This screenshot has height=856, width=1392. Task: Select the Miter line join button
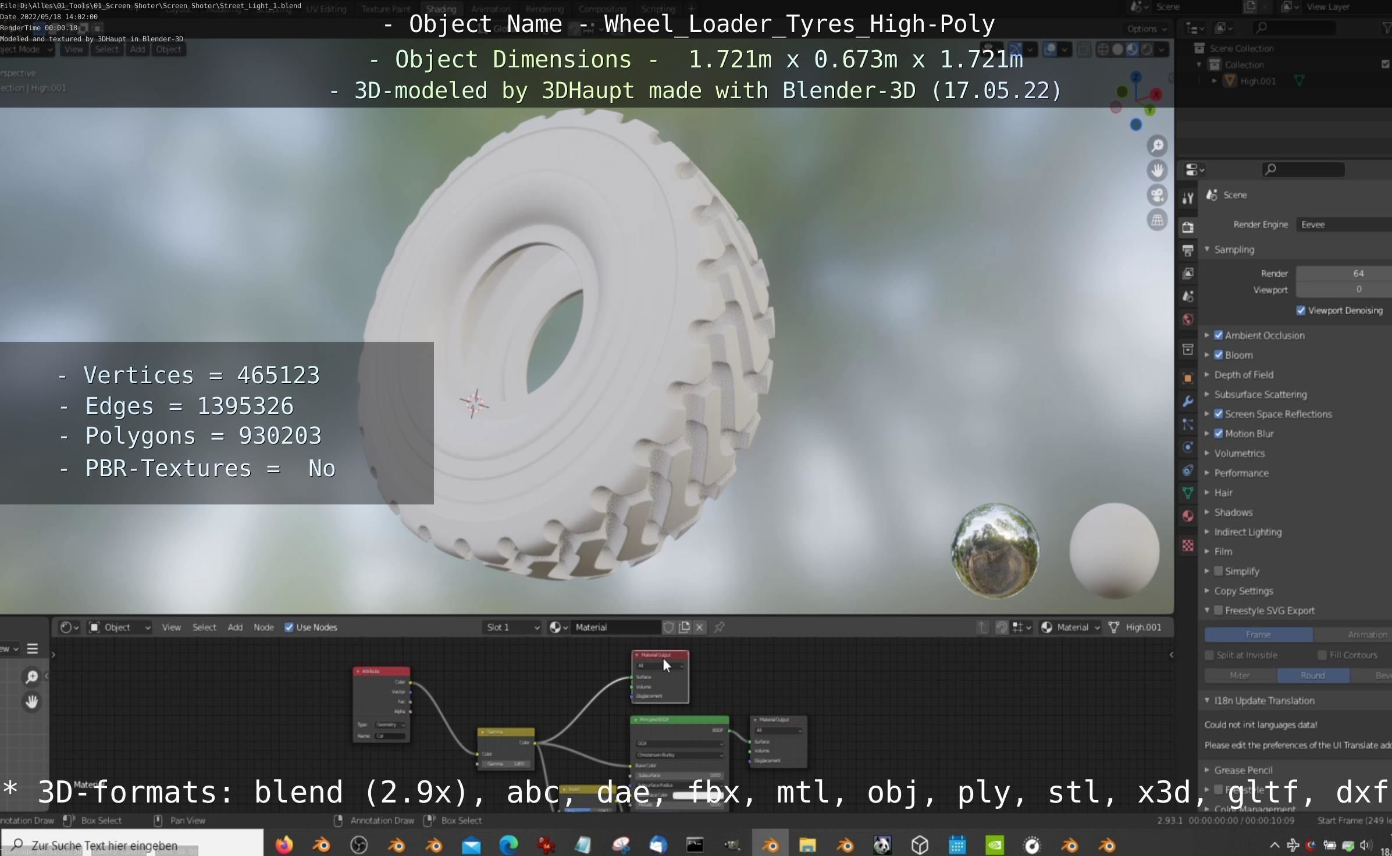pyautogui.click(x=1240, y=676)
